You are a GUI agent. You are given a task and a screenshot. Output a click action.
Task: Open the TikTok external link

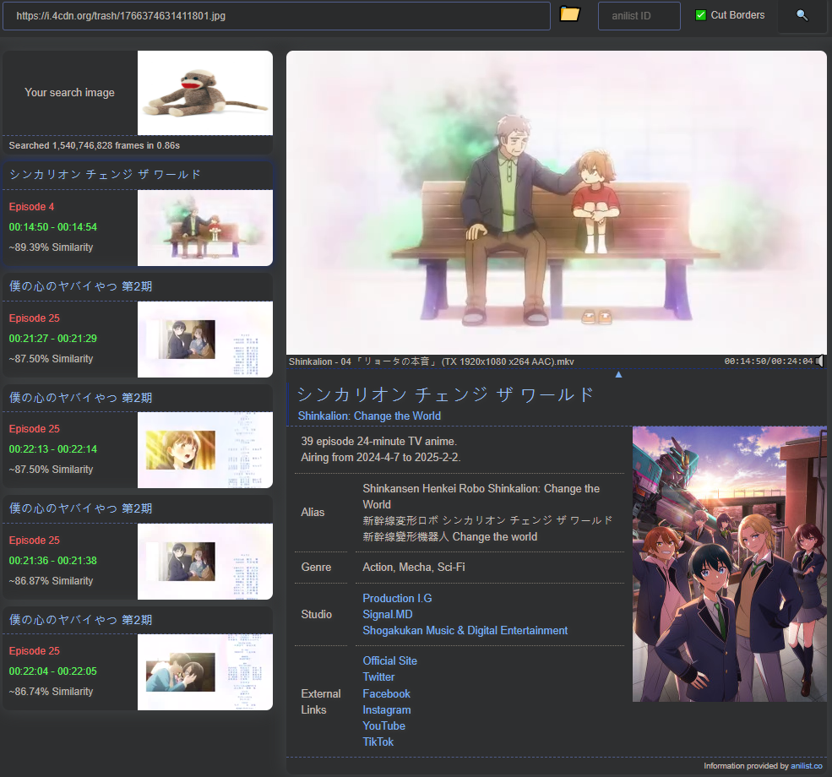[x=378, y=742]
